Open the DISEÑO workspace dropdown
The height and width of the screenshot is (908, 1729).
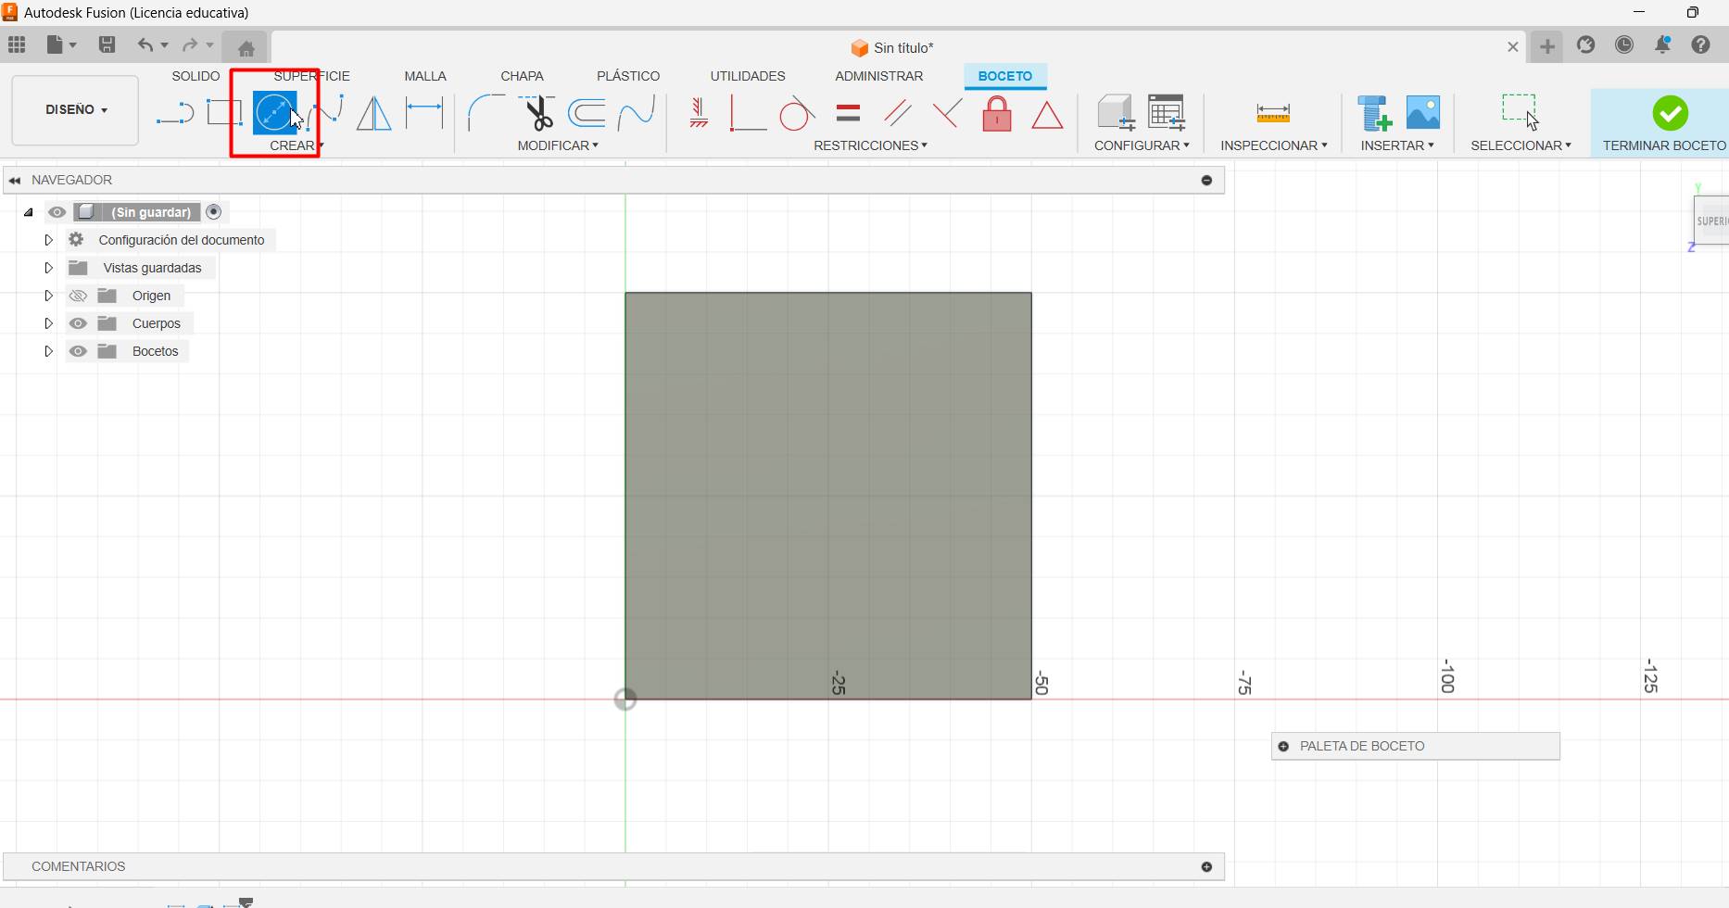(x=75, y=110)
